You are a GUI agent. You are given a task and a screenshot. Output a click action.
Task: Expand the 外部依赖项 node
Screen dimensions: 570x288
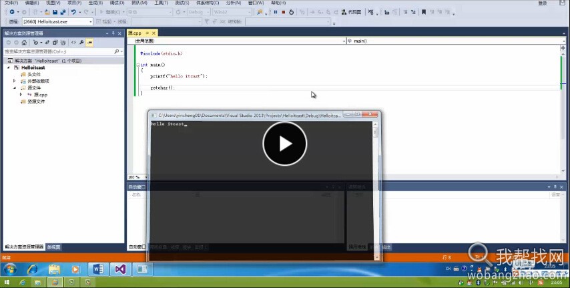pos(15,81)
